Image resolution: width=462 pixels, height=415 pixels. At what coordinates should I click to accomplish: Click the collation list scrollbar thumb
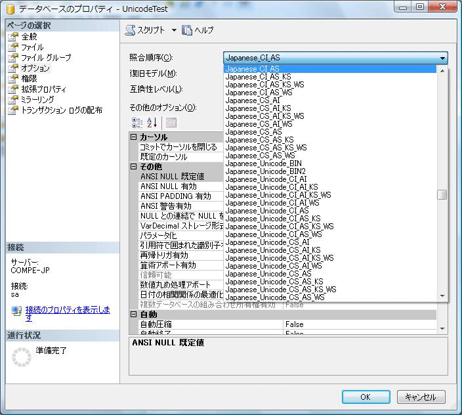tap(442, 194)
